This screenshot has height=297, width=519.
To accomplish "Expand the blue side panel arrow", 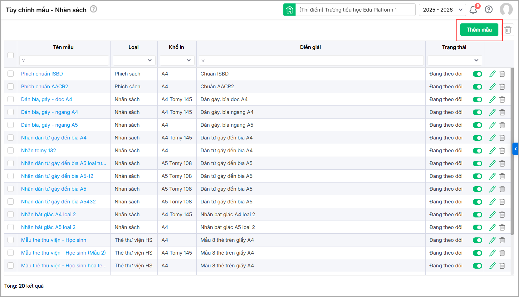I will click(516, 149).
